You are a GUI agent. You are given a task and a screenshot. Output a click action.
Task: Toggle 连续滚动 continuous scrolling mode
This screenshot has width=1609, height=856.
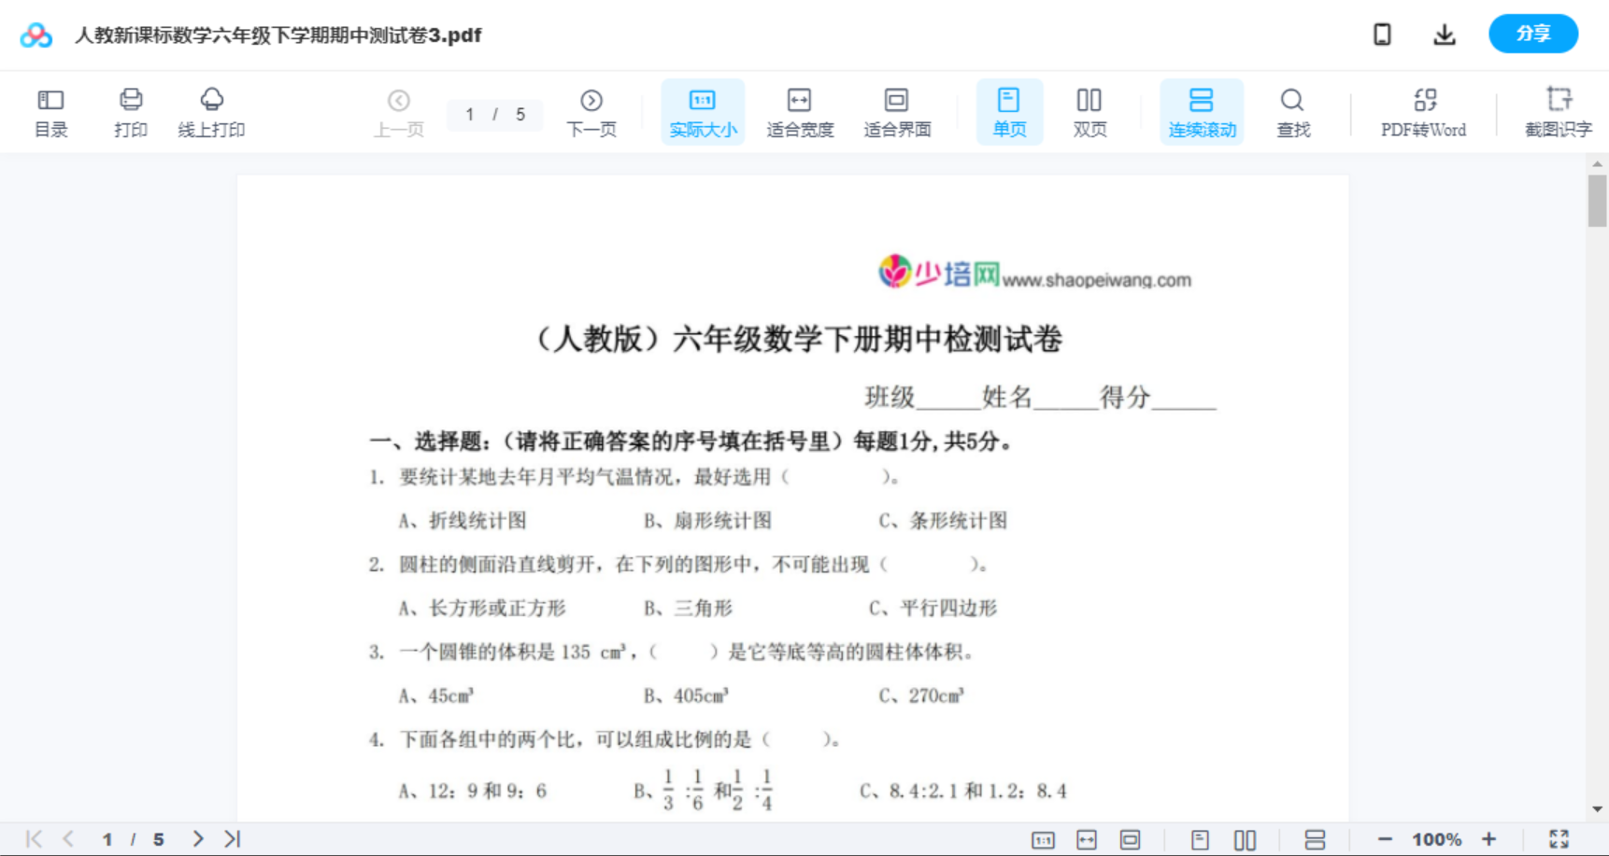point(1202,111)
